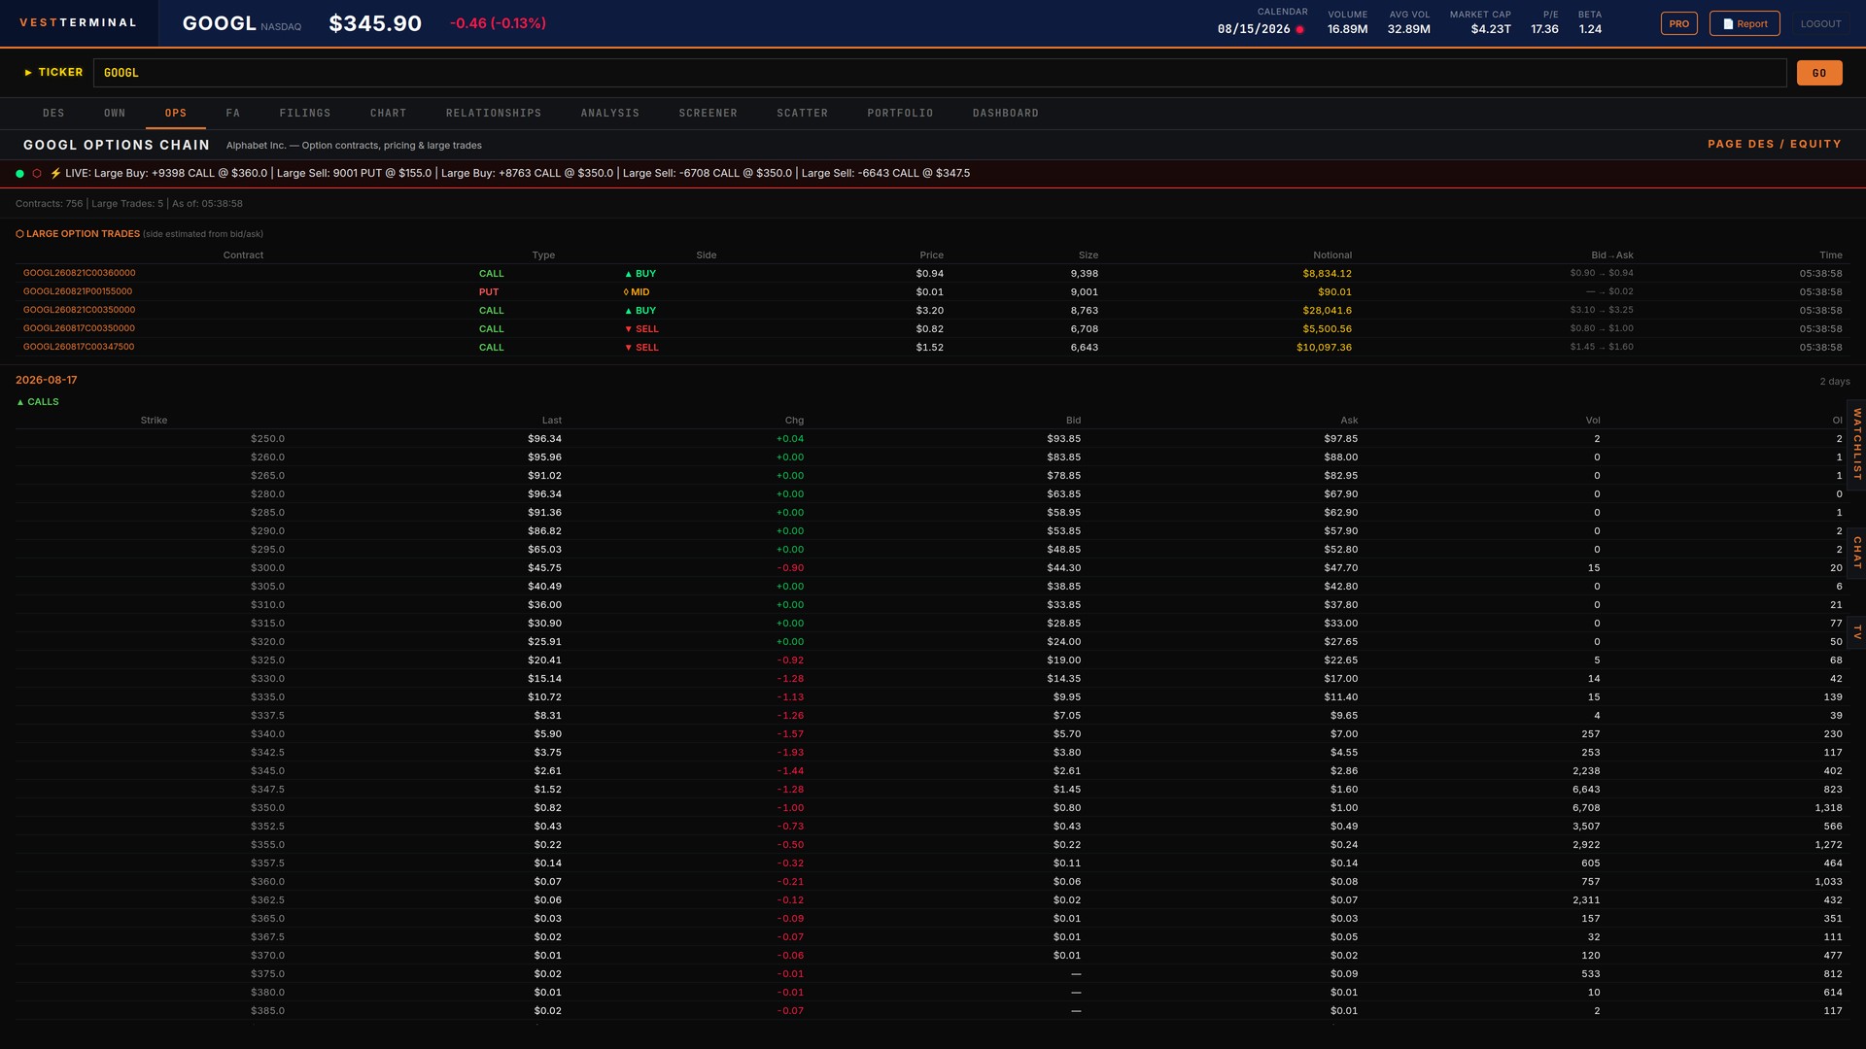The width and height of the screenshot is (1866, 1049).
Task: Click the 6,643 volume cell
Action: [x=1586, y=790]
